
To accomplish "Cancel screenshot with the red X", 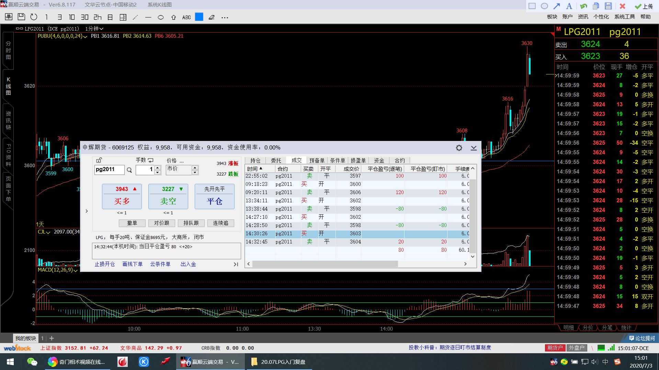I will [622, 6].
